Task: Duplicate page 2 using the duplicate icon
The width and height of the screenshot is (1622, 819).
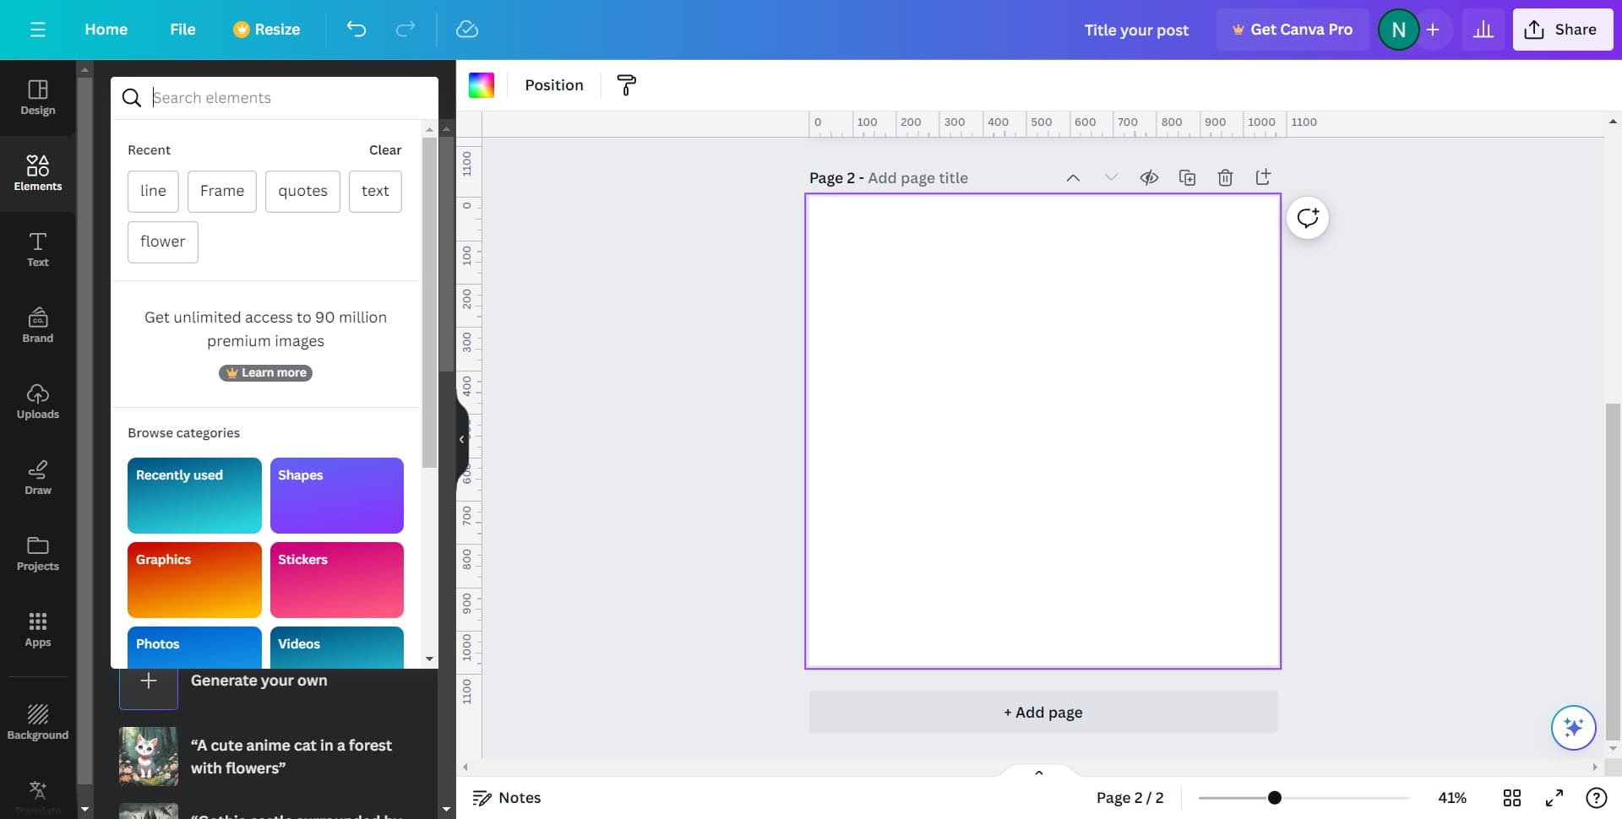Action: click(x=1187, y=177)
